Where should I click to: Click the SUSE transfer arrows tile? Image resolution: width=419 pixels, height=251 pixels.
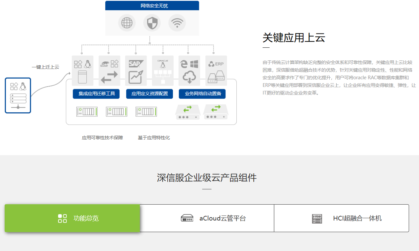click(x=109, y=71)
